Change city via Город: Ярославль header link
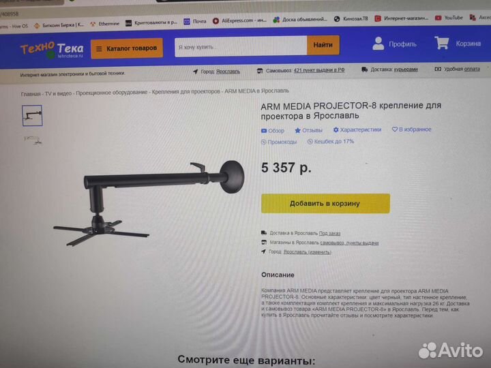The image size is (491, 368). point(228,72)
